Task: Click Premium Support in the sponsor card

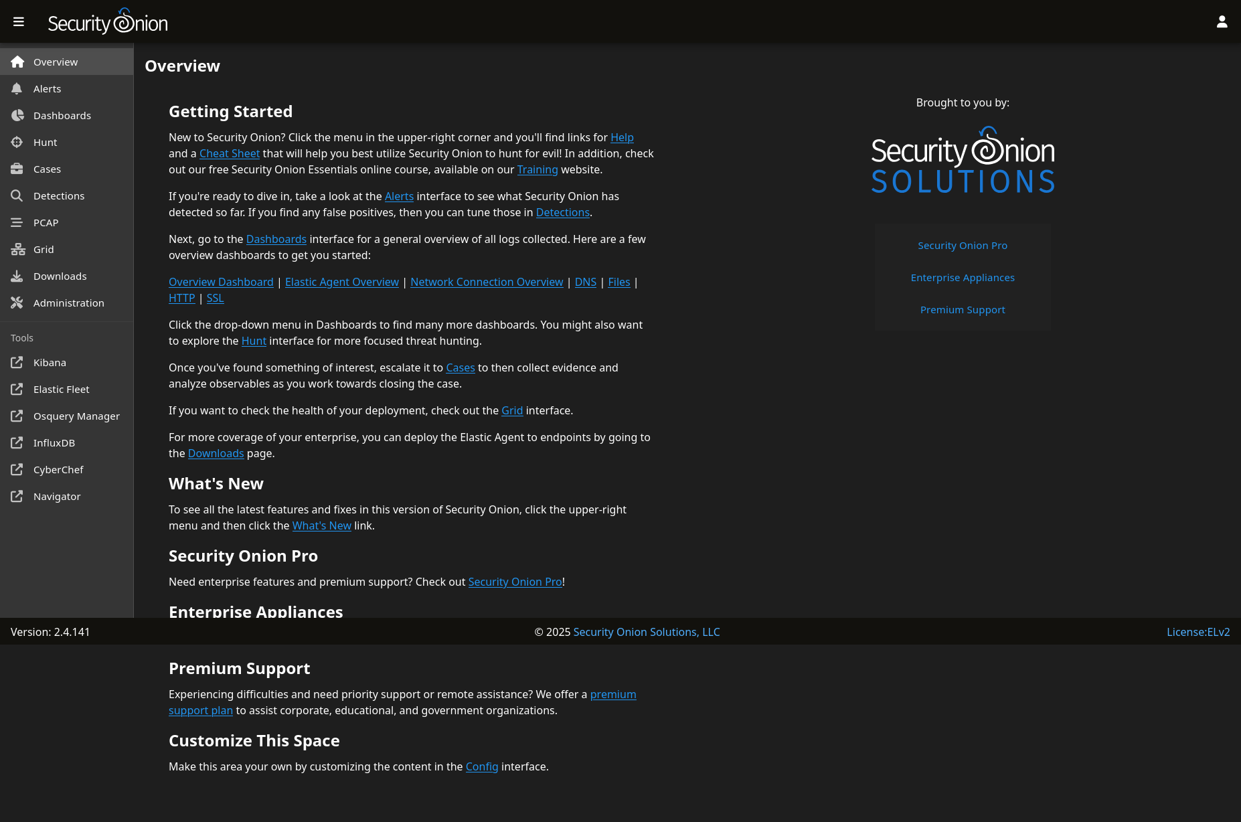Action: [963, 309]
